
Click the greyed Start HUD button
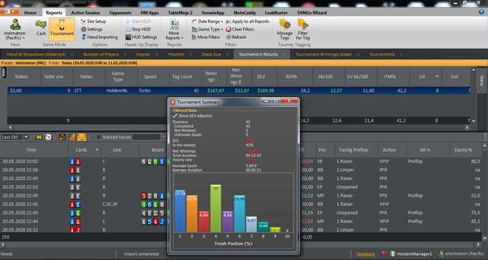tap(138, 22)
